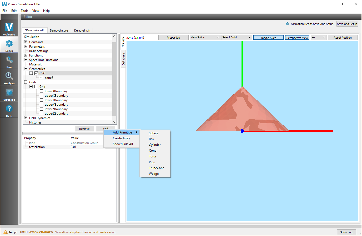Click the Reset Position button
Viewport: 362px width, 236px height.
pos(343,38)
